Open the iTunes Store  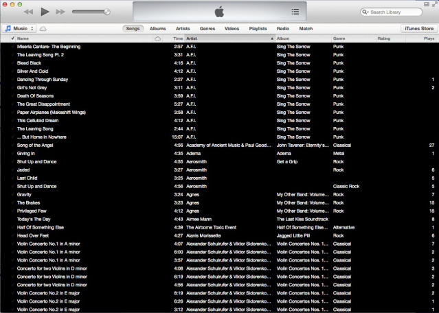click(419, 29)
